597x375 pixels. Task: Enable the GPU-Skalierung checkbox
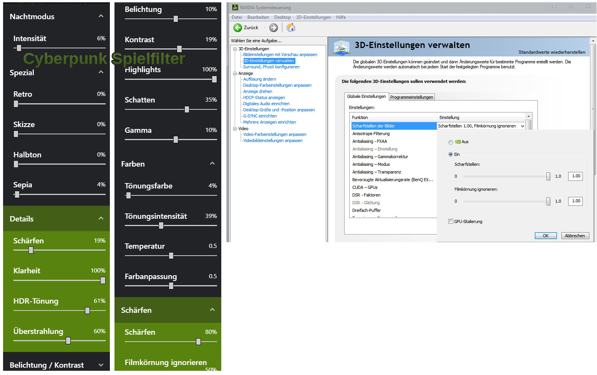point(451,221)
